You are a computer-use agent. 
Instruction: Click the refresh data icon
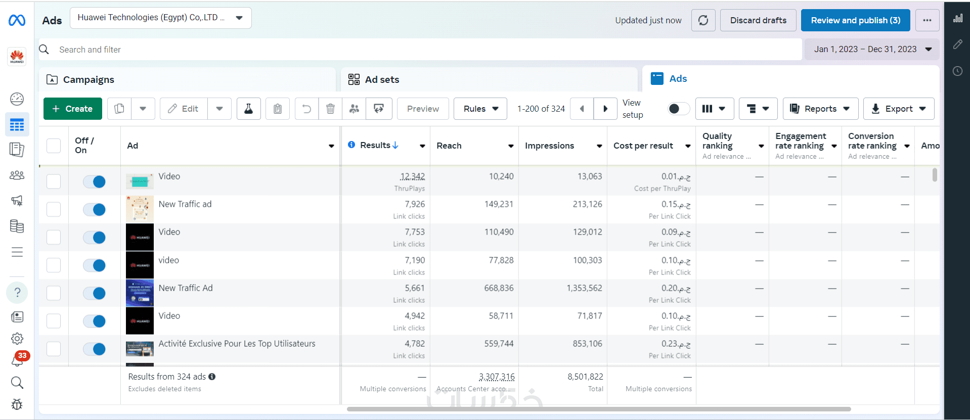[703, 20]
